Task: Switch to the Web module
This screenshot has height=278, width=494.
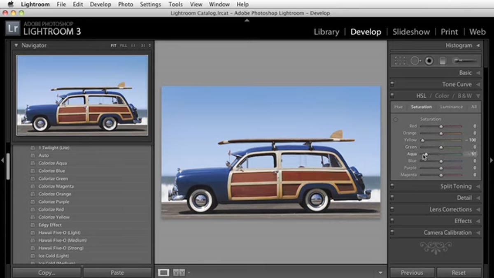Action: point(478,32)
